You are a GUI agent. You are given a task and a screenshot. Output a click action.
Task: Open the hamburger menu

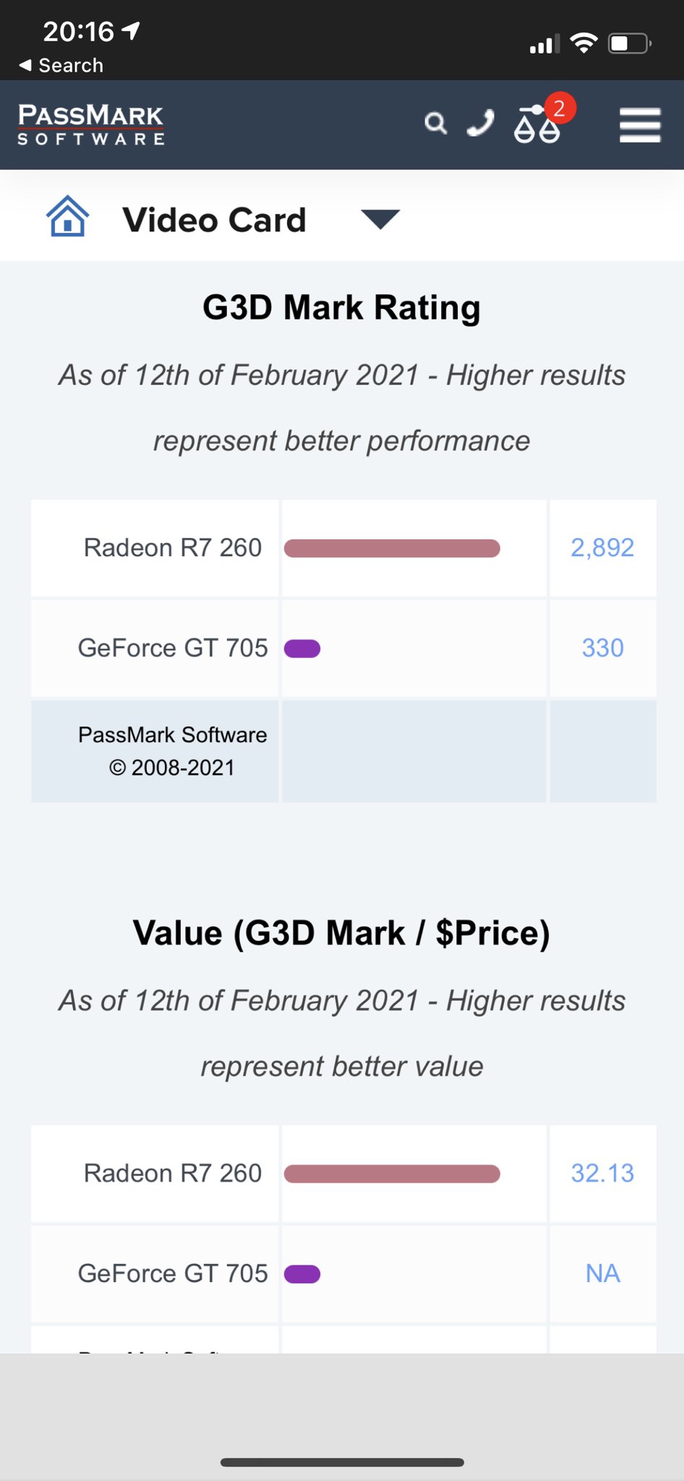(640, 125)
